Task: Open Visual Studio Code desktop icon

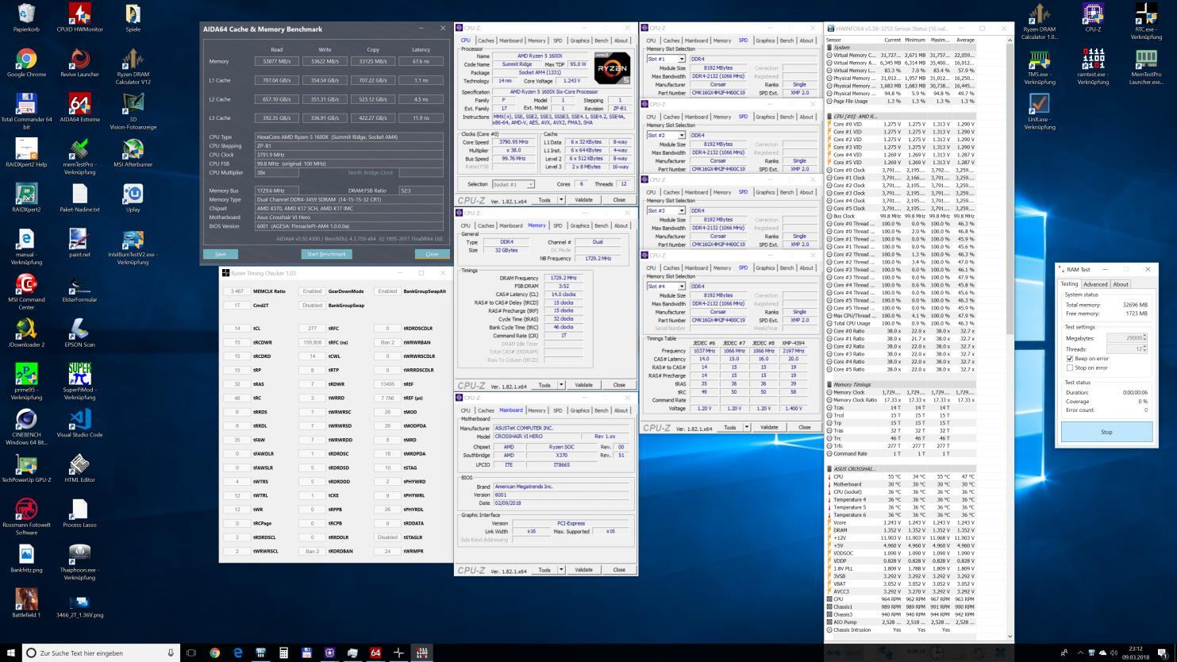Action: [x=79, y=424]
